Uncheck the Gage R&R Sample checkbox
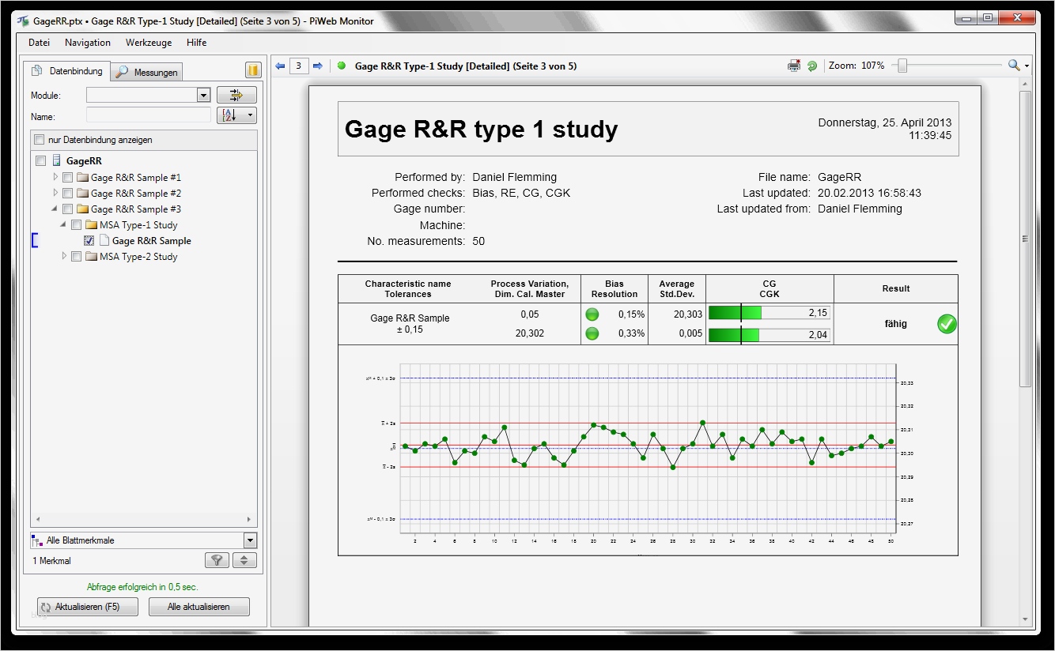Screen dimensions: 1055x651 89,241
